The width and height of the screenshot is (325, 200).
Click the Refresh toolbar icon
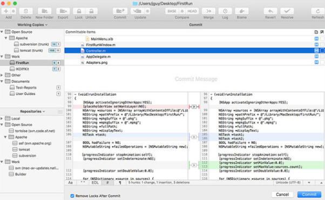[x=318, y=11]
